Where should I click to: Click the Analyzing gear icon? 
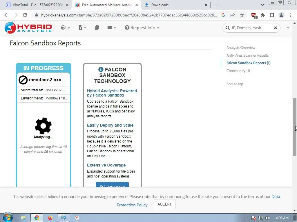point(43,126)
